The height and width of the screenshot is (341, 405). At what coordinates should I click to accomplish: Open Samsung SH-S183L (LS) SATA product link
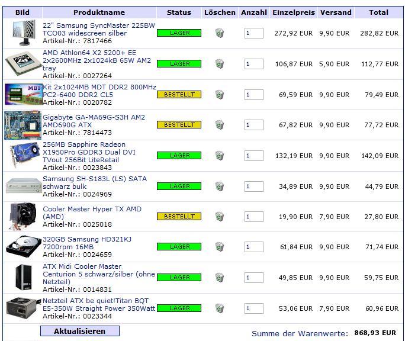tap(95, 182)
